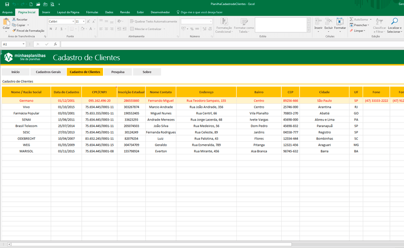Open the Calibri font name dropdown
This screenshot has width=404, height=248.
coord(72,22)
